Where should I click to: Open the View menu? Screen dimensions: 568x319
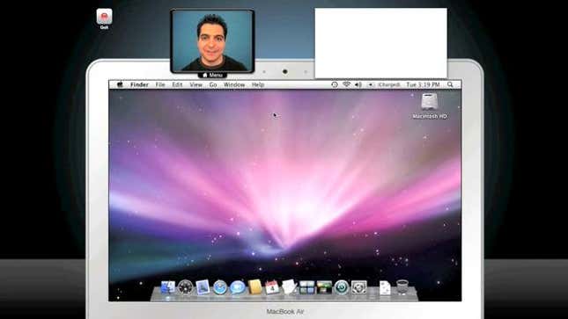196,84
